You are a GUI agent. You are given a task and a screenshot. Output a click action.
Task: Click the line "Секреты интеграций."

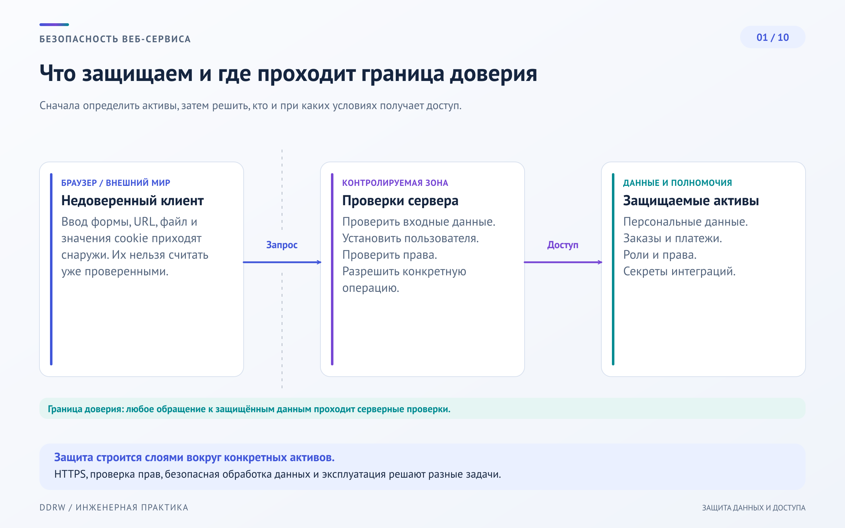click(679, 271)
